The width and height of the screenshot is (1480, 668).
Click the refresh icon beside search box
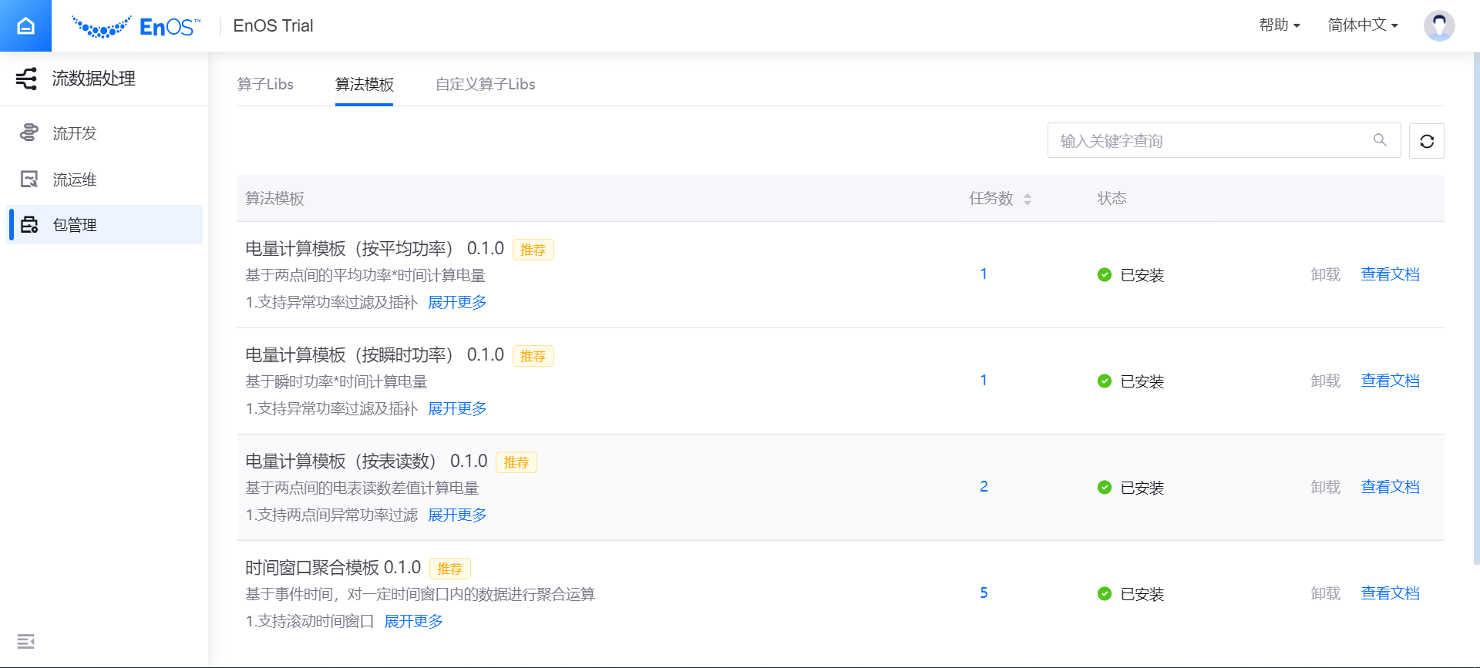click(x=1426, y=141)
